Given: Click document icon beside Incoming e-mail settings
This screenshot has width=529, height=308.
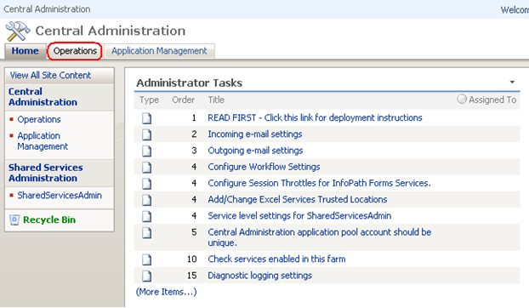Looking at the screenshot, I should click(x=147, y=134).
